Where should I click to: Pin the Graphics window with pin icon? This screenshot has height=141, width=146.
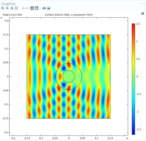click(x=144, y=3)
